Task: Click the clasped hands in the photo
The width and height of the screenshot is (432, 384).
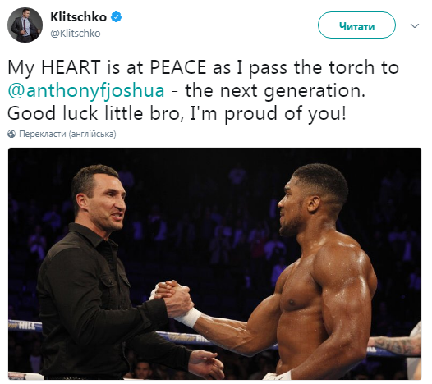Action: click(172, 299)
